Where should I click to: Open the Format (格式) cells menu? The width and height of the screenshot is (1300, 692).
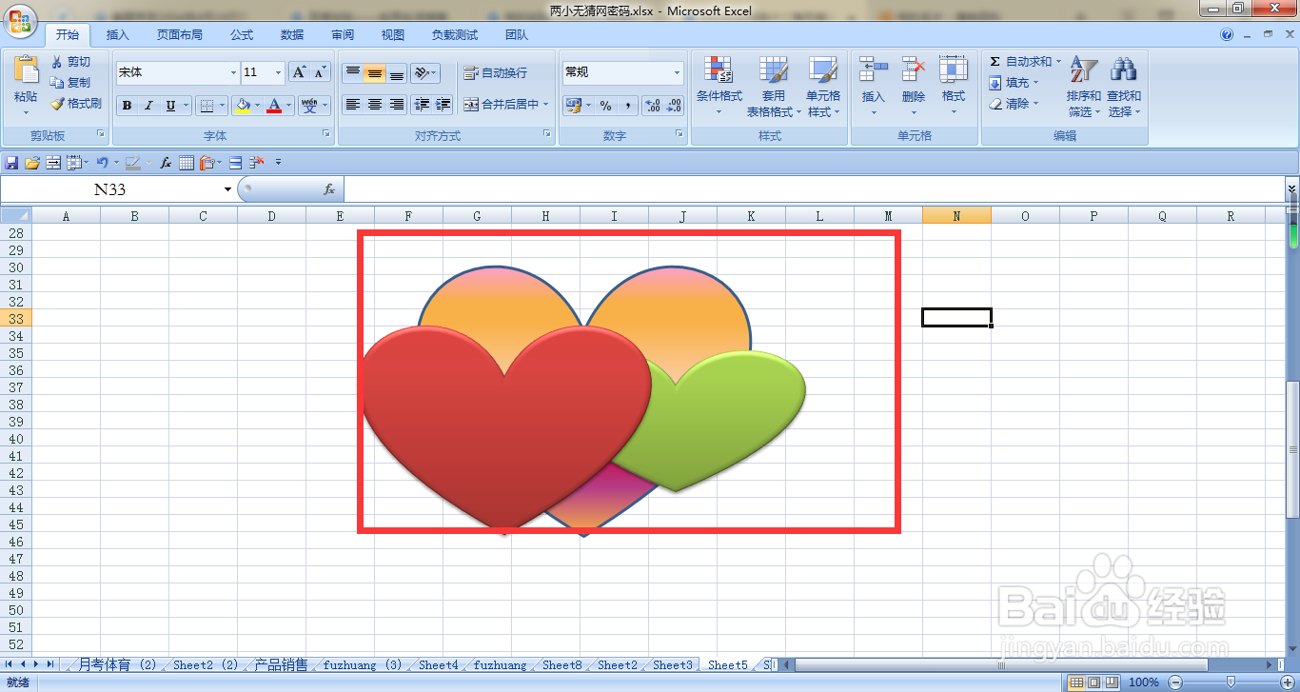pyautogui.click(x=954, y=86)
